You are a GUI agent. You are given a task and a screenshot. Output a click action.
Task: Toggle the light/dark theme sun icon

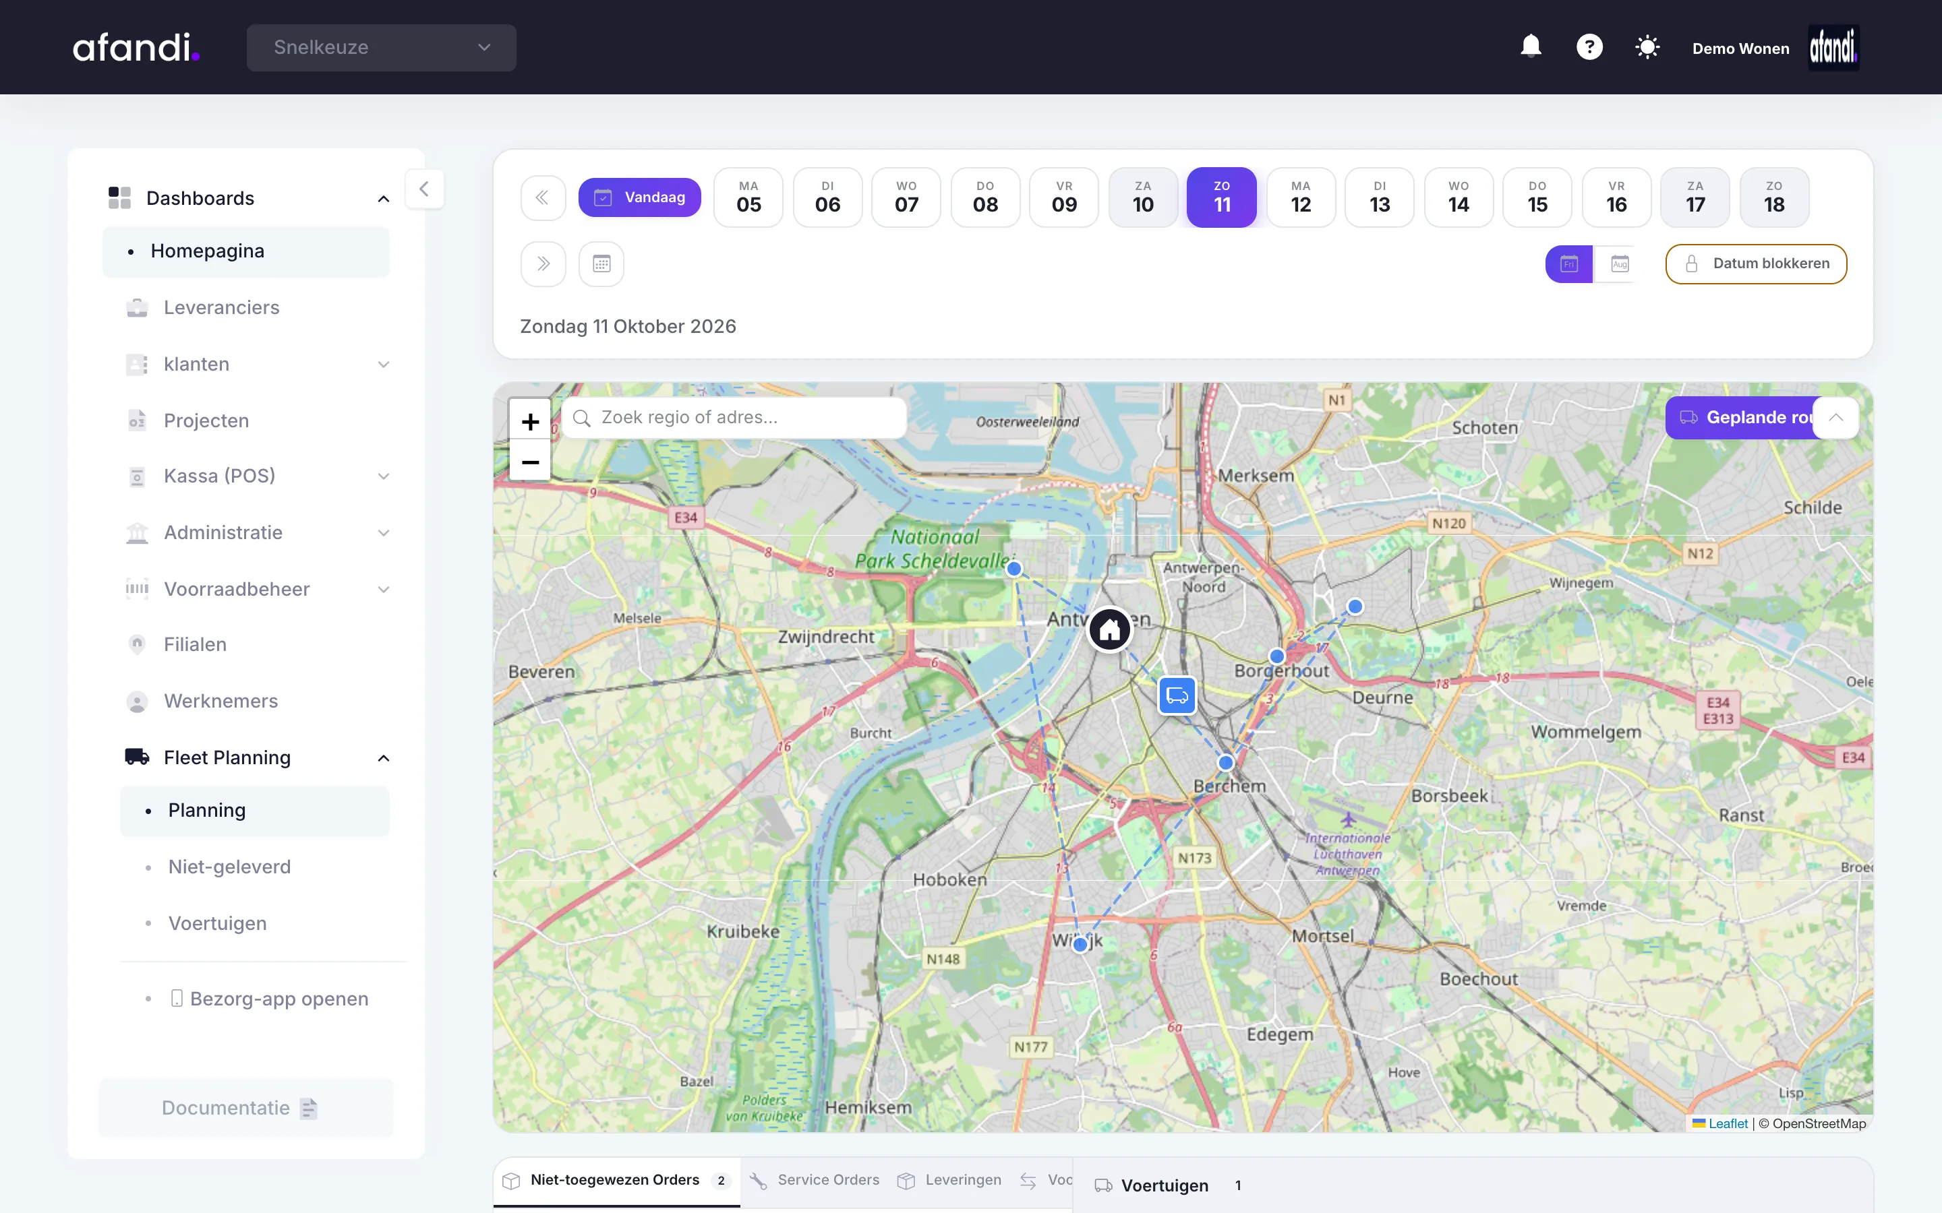click(x=1647, y=46)
